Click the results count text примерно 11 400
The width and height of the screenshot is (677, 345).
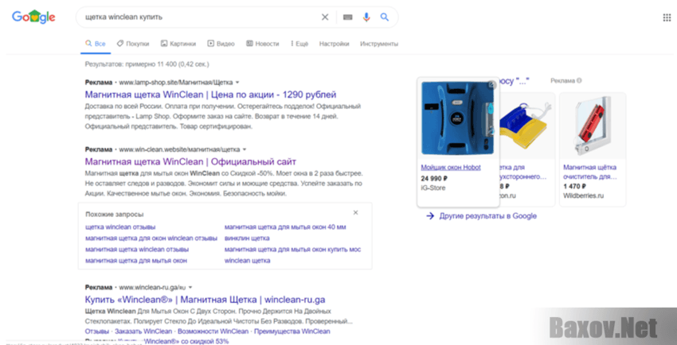point(147,64)
